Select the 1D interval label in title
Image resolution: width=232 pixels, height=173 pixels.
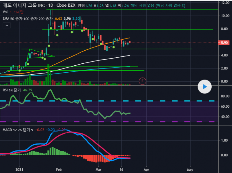point(50,5)
